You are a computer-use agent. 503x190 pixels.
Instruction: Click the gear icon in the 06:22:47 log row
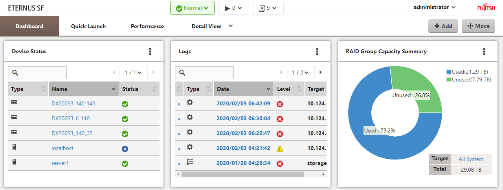pos(190,132)
